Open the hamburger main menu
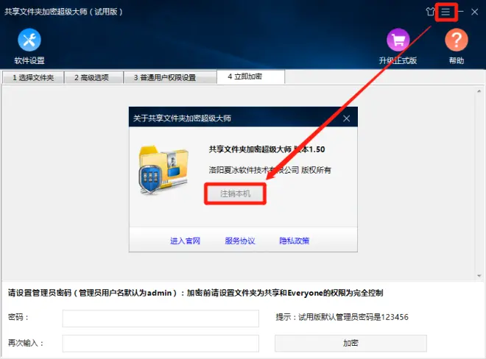The width and height of the screenshot is (486, 359). coord(445,12)
